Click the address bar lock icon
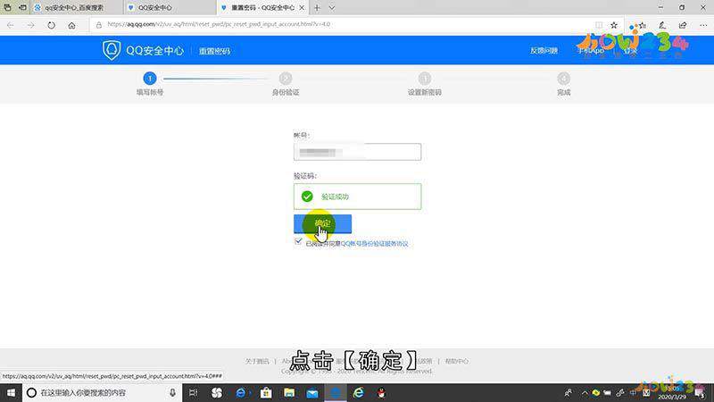The height and width of the screenshot is (402, 714). [x=99, y=25]
